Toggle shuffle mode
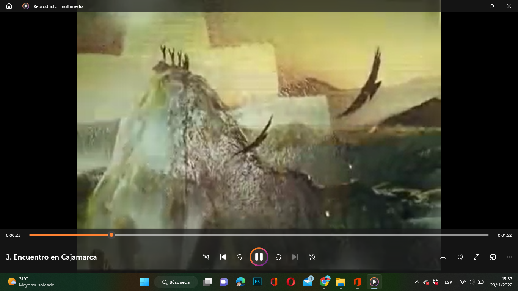Screen dimensions: 518x291 206,257
